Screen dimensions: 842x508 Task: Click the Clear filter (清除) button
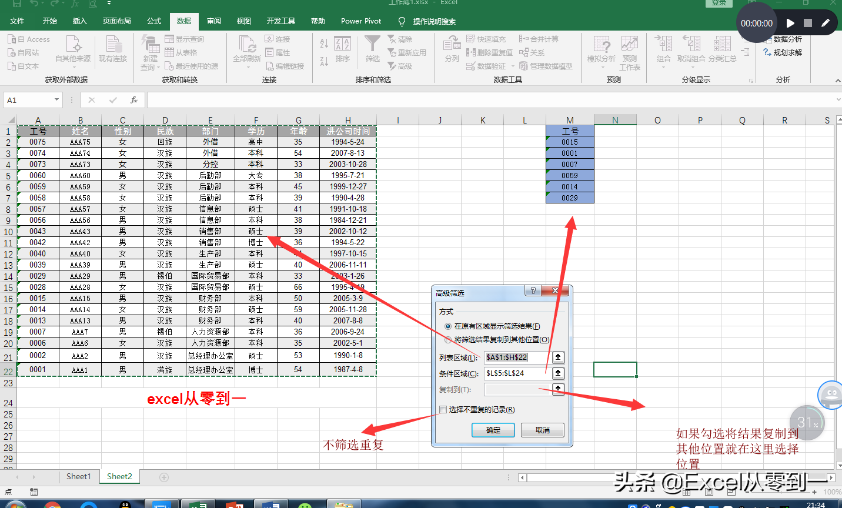click(400, 39)
